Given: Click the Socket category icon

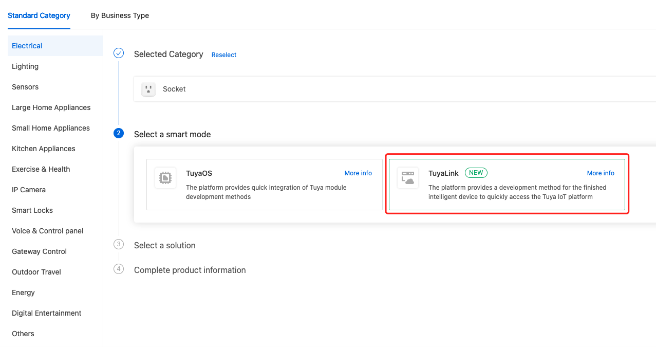Looking at the screenshot, I should point(148,89).
